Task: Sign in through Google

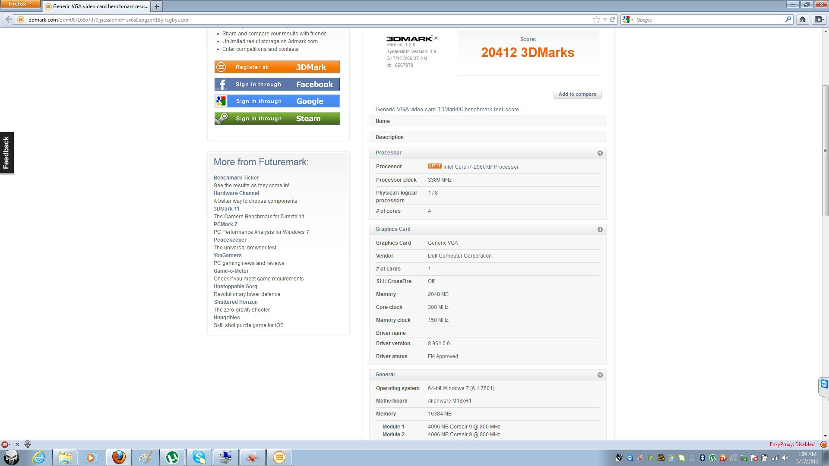Action: pos(277,101)
